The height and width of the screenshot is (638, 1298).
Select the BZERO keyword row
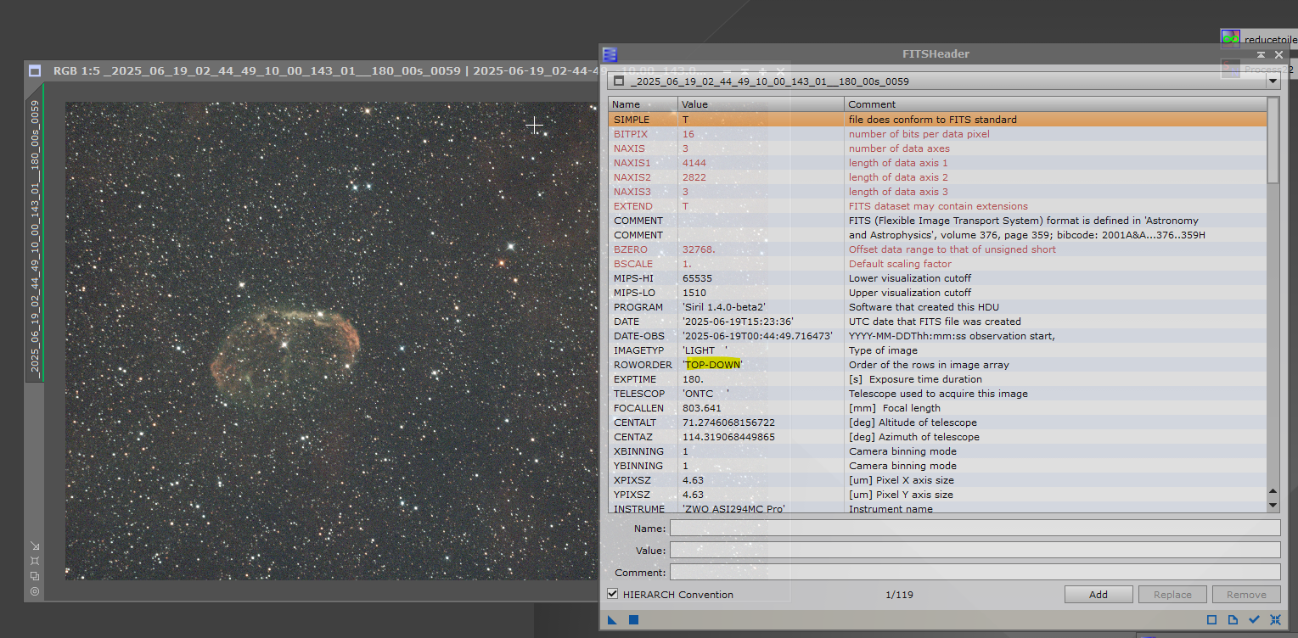click(937, 249)
